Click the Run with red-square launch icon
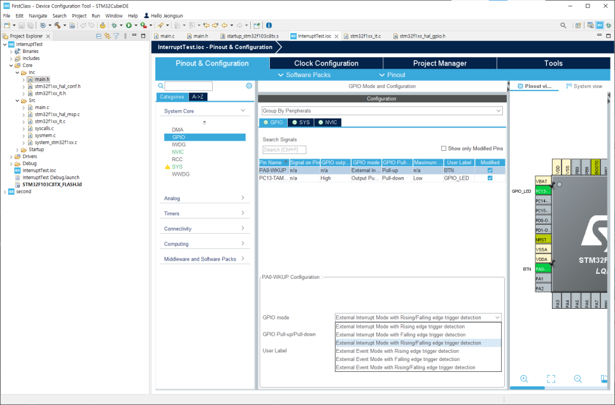Screen dimensions: 615x405 (143, 25)
